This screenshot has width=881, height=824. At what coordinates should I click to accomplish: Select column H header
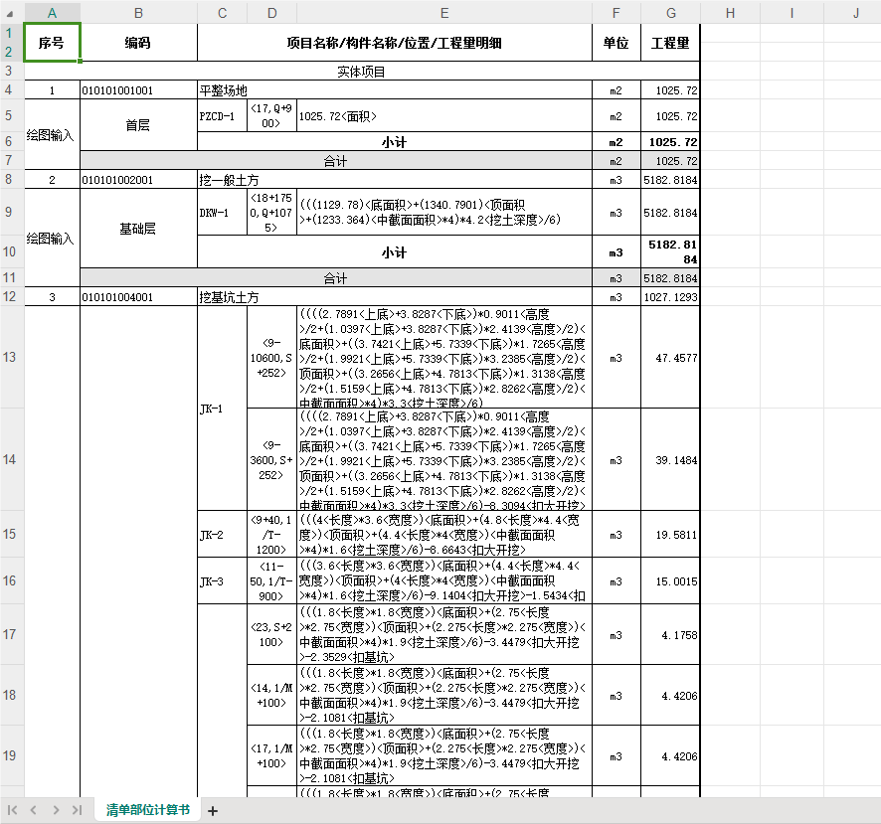[x=730, y=13]
